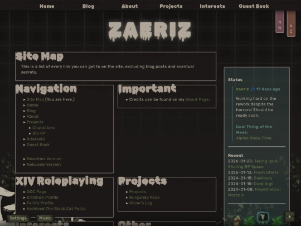Image resolution: width=301 pixels, height=226 pixels.
Task: Follow the Home link in Navigation list
Action: [32, 105]
